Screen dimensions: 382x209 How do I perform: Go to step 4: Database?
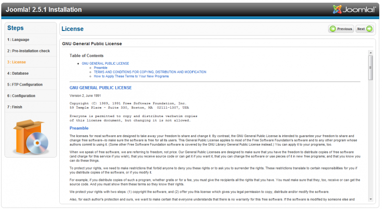(18, 73)
